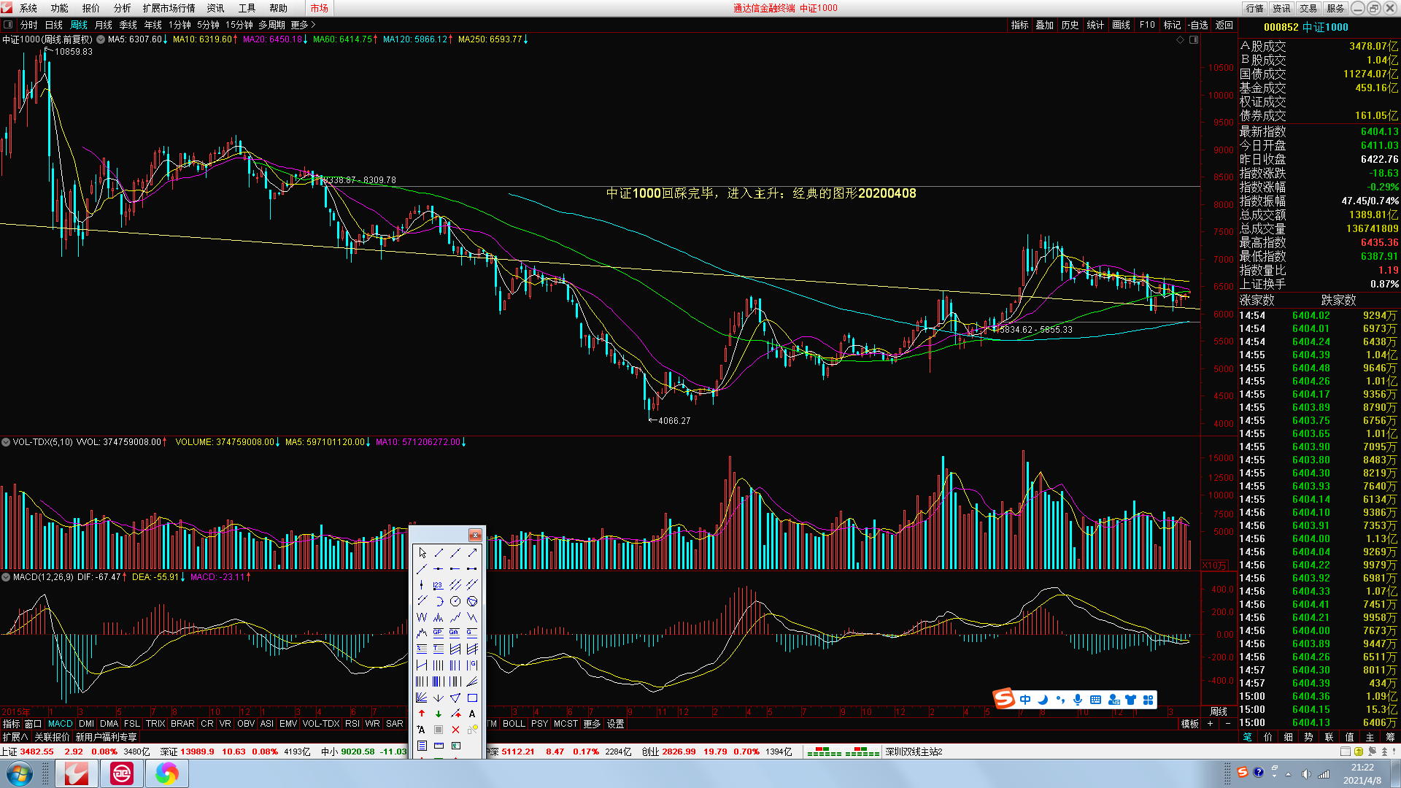The height and width of the screenshot is (788, 1401).
Task: Click the 1 亿 minus zoom button
Action: (1228, 724)
